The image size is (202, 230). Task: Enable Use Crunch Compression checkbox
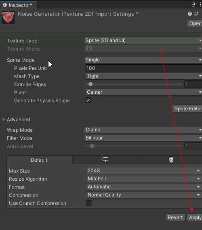pyautogui.click(x=89, y=203)
